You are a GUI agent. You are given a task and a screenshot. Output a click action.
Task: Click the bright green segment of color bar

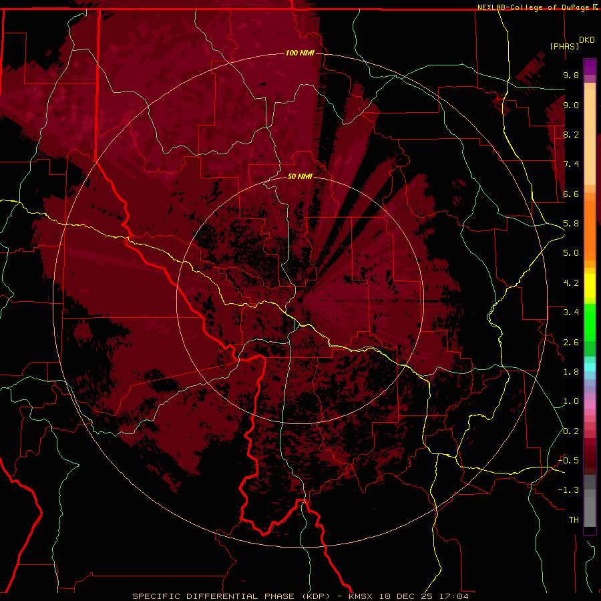coord(590,323)
